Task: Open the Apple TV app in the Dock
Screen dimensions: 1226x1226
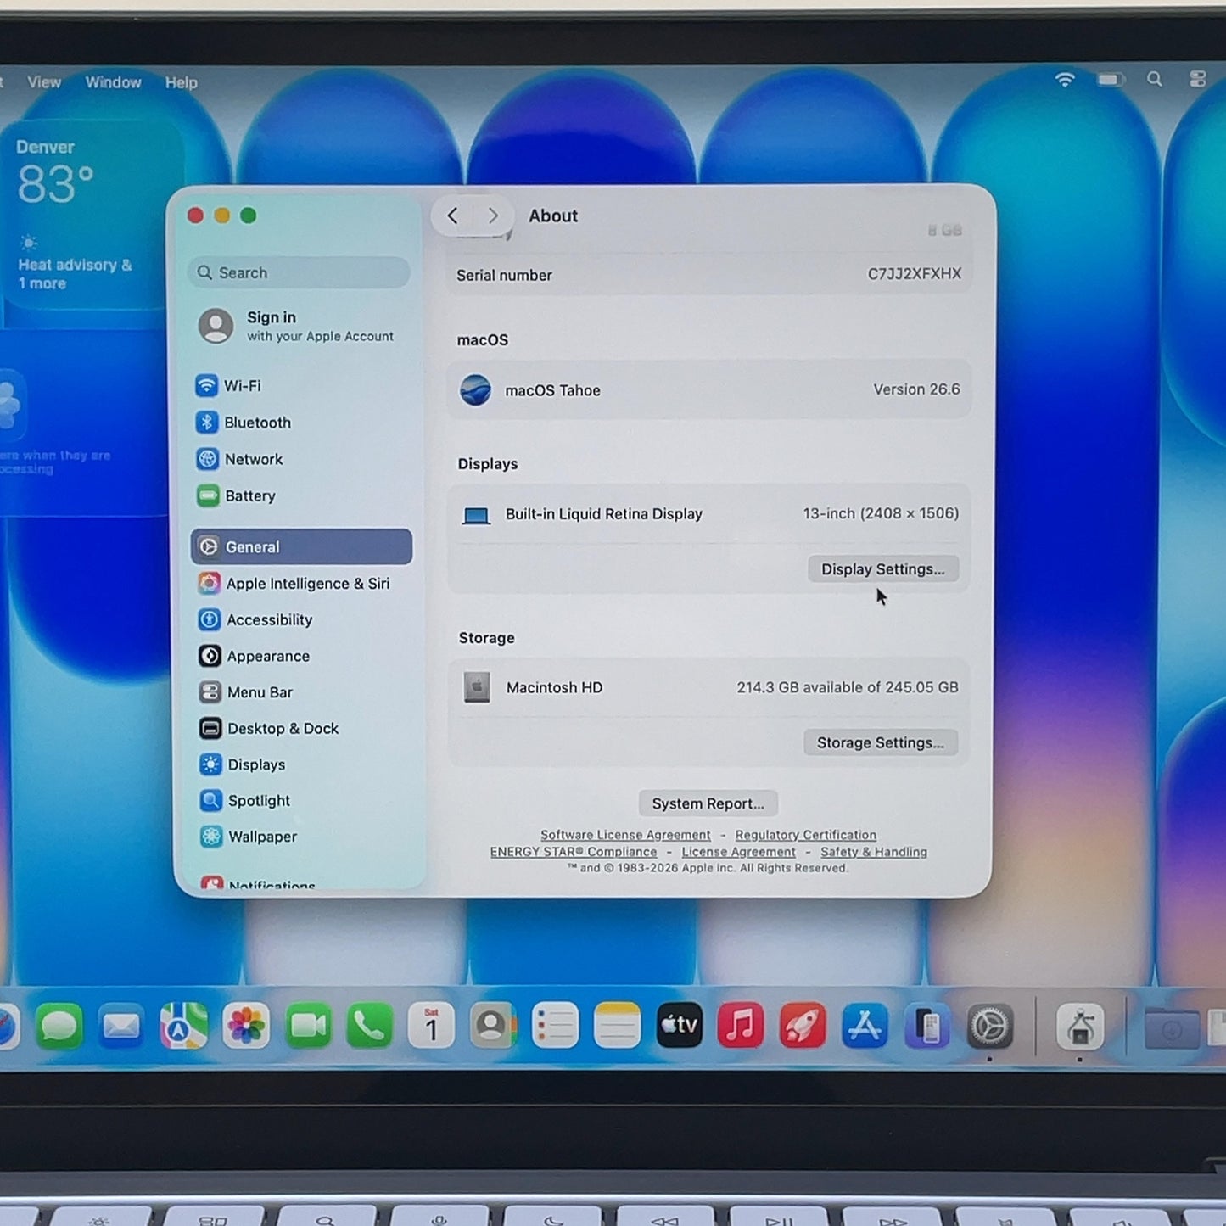Action: pos(679,1026)
